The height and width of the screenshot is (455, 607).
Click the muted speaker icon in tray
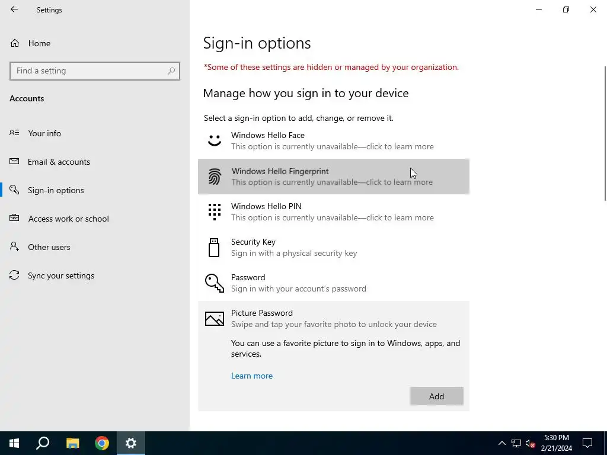(x=531, y=443)
